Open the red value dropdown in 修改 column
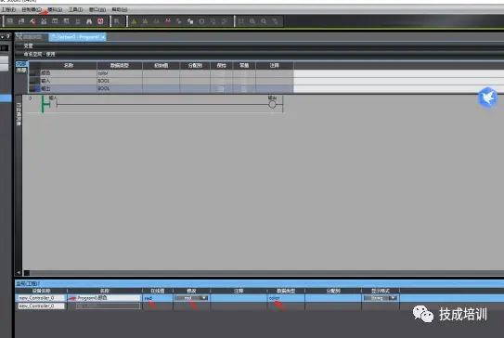 (x=204, y=298)
